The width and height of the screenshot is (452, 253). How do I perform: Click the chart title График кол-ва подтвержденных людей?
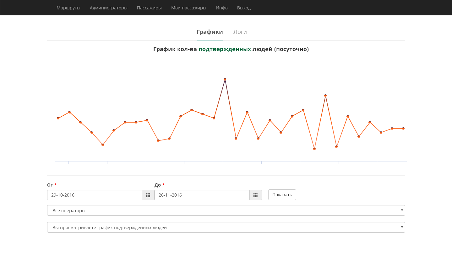click(x=231, y=49)
